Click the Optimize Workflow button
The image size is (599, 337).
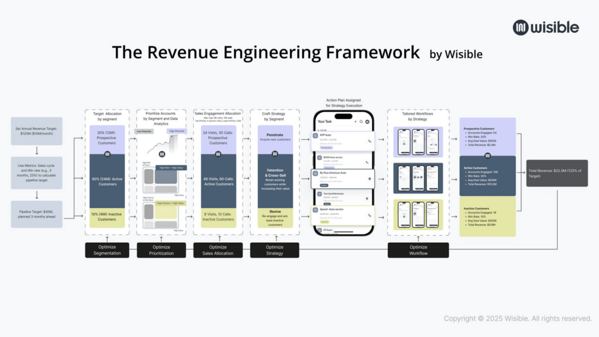pos(418,250)
